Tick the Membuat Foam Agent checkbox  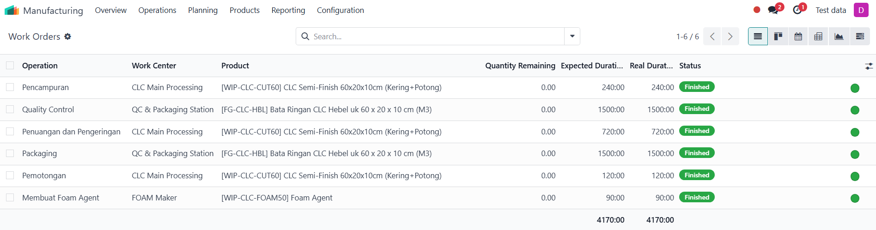coord(10,198)
